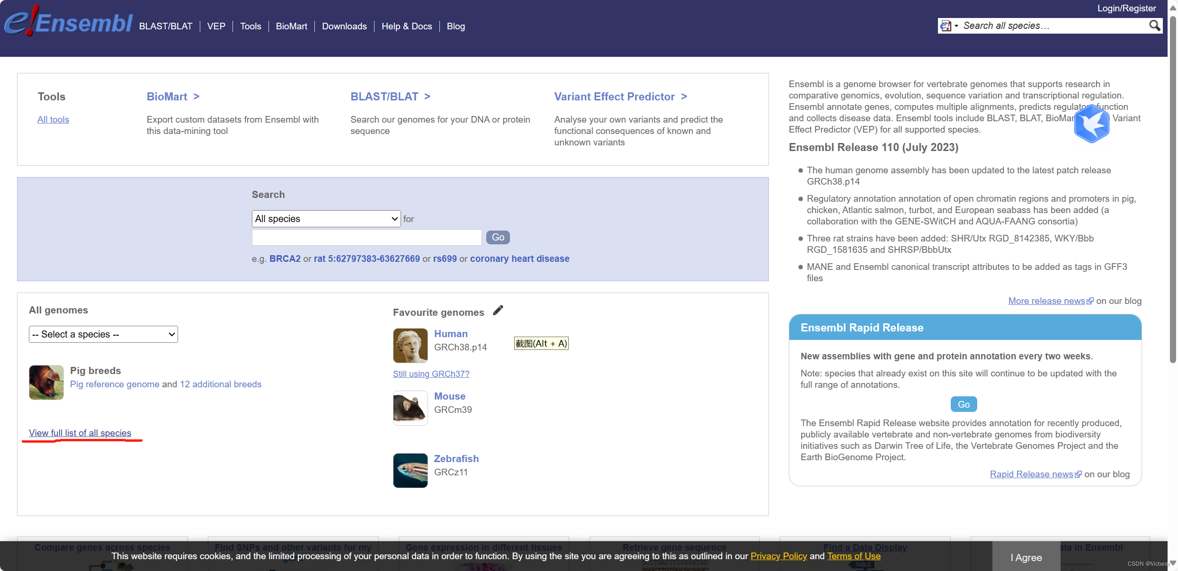Screen dimensions: 1178x571
Task: Click the magnifier search icon in header
Action: (1154, 26)
